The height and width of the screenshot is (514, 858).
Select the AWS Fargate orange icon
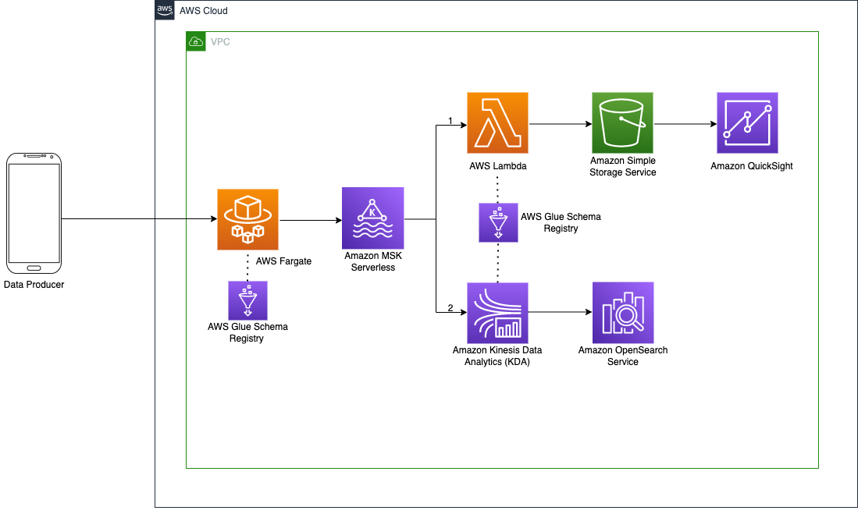(248, 219)
